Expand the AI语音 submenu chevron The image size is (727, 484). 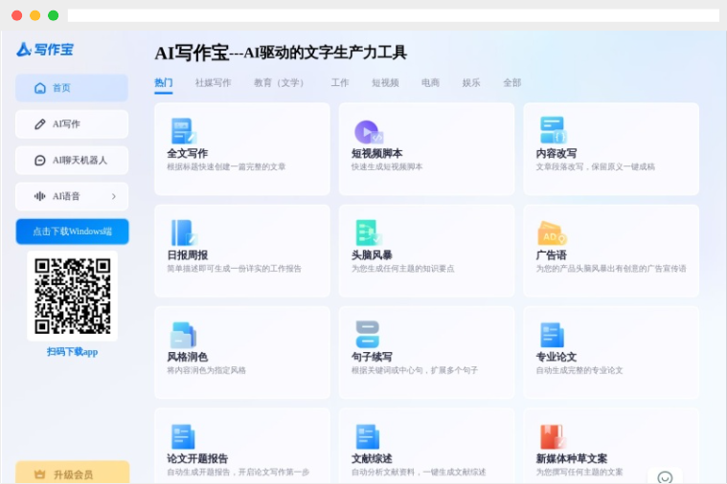pos(114,196)
